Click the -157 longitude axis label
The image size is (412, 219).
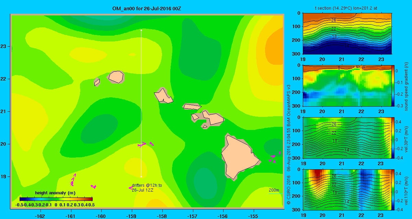pos(193,216)
